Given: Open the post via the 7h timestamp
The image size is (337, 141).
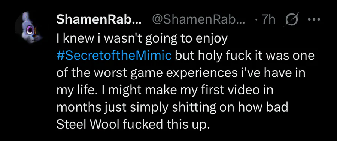Looking at the screenshot, I should coord(268,20).
